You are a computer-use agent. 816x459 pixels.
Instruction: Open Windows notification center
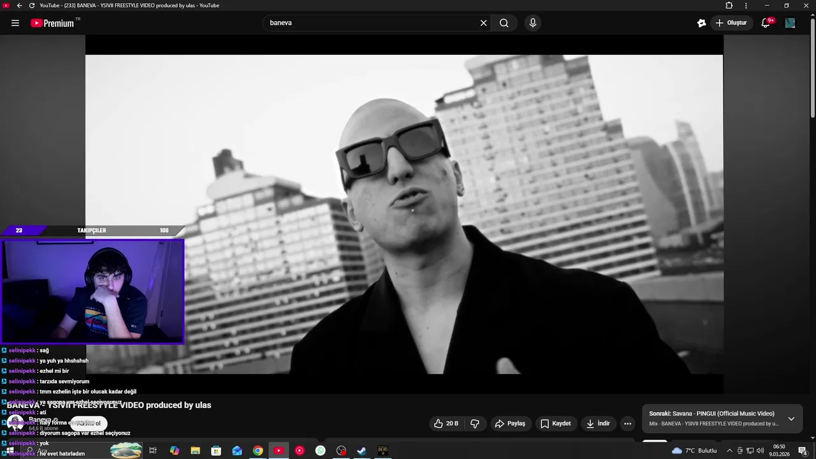(803, 451)
